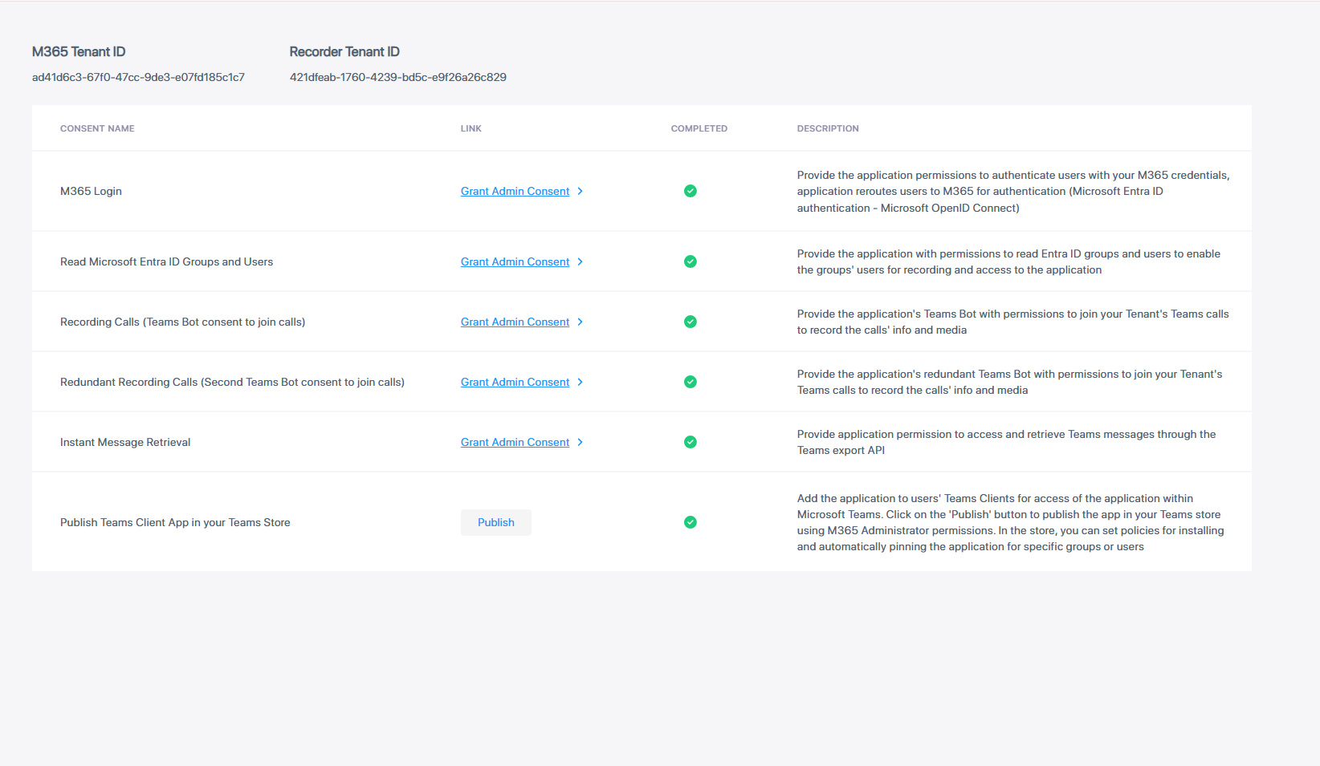Click completed checkmark in Recording Calls row
Viewport: 1320px width, 766px height.
690,322
